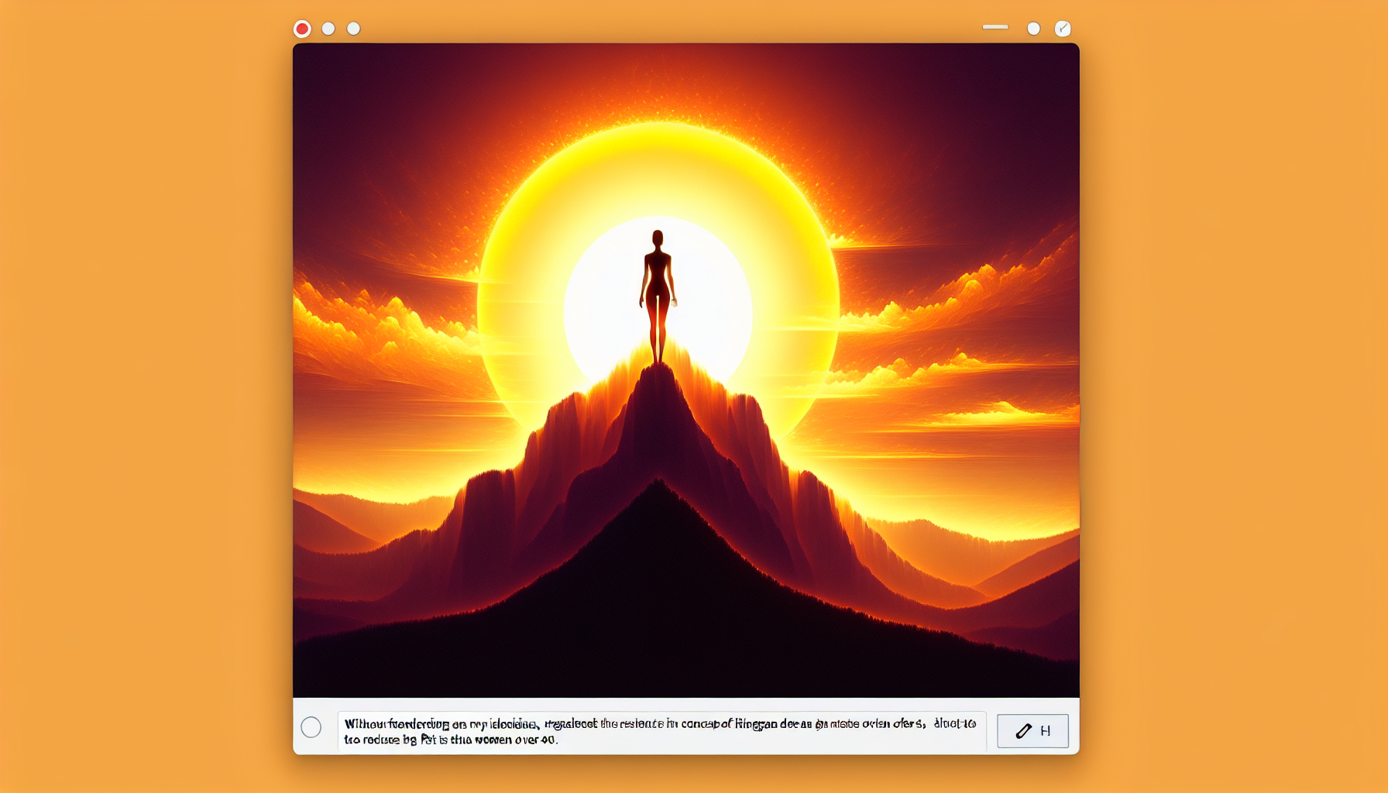Click the pencil edit icon
The image size is (1388, 793).
[1024, 731]
